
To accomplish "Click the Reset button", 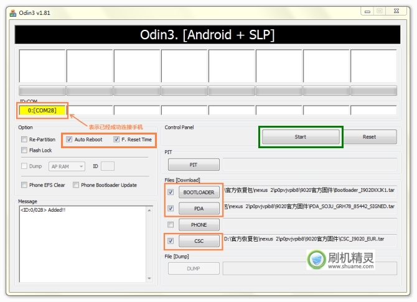I will [x=370, y=137].
